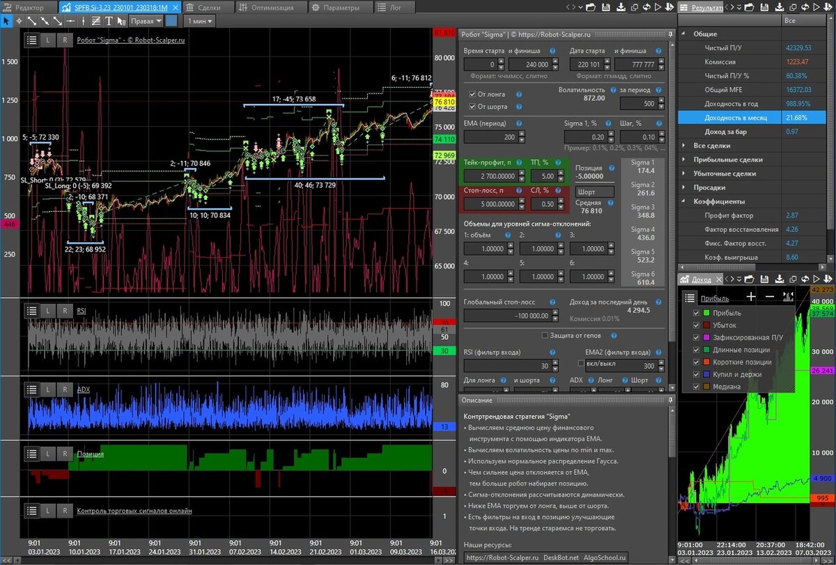Open the ADX panel list menu icon
The width and height of the screenshot is (836, 565).
pos(31,389)
